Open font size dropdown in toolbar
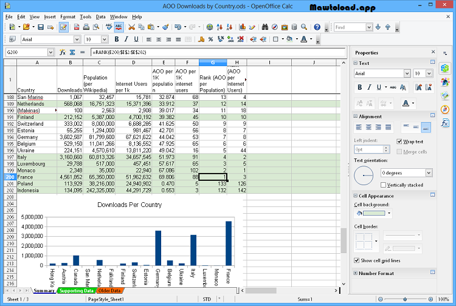This screenshot has width=456, height=306. point(105,39)
